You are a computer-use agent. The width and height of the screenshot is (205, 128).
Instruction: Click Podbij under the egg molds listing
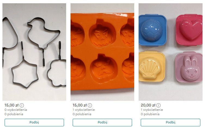[170, 122]
